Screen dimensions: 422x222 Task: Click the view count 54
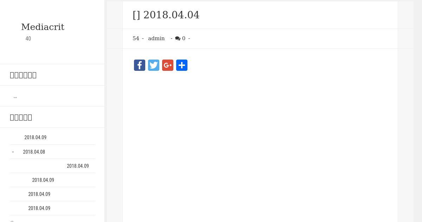click(x=136, y=38)
